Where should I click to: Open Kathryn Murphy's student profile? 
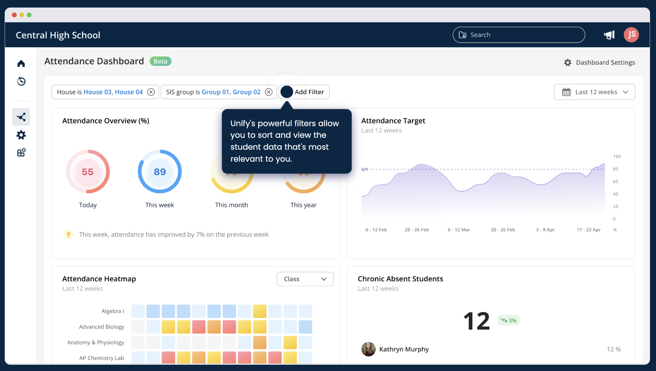[x=404, y=349]
